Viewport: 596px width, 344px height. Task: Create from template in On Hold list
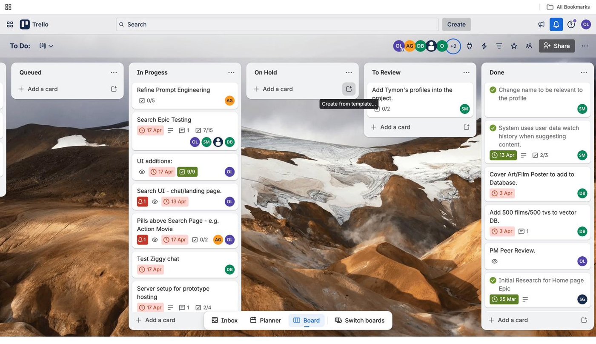pyautogui.click(x=349, y=89)
